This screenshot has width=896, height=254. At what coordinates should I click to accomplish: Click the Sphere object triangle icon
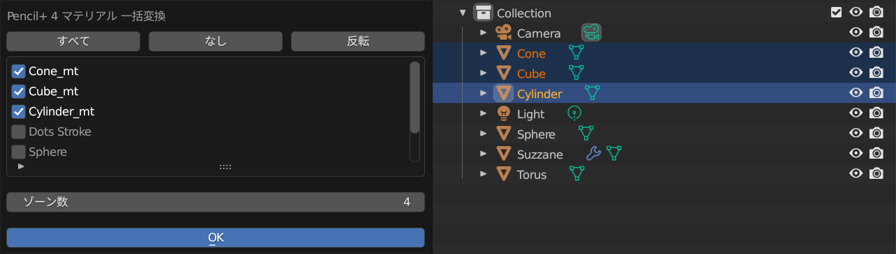[x=502, y=134]
